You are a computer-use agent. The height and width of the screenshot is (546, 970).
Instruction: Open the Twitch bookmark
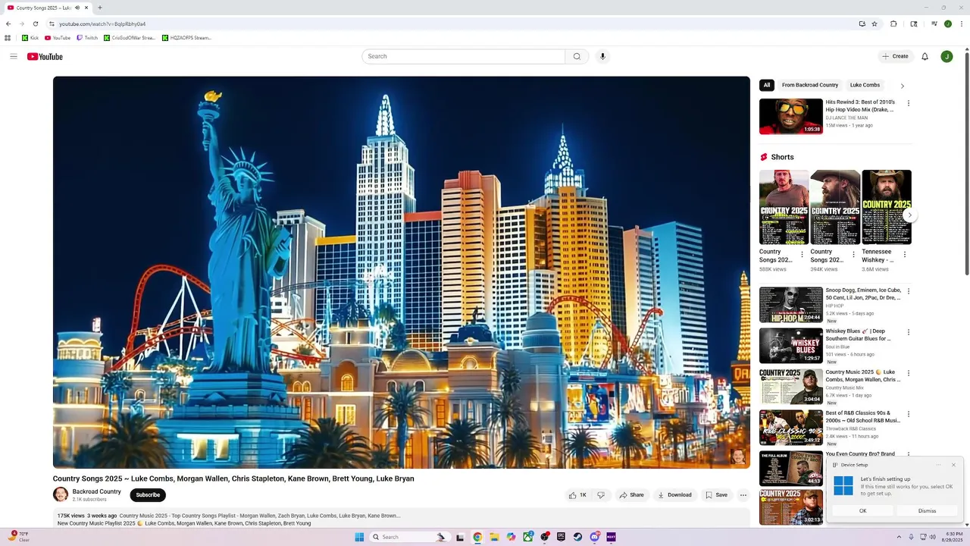point(87,38)
